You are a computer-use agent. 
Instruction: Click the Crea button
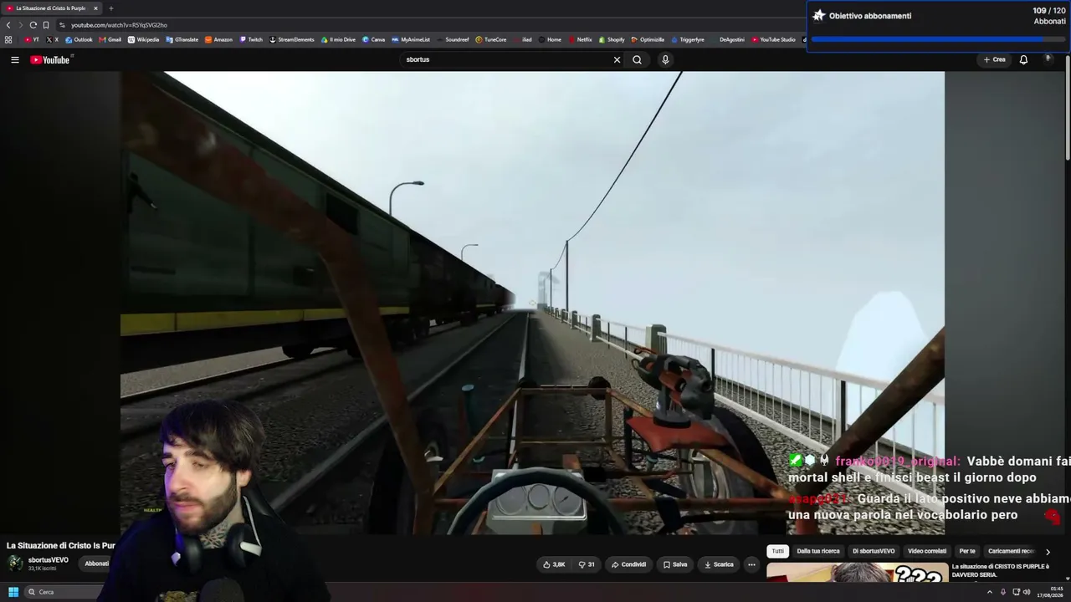point(994,59)
